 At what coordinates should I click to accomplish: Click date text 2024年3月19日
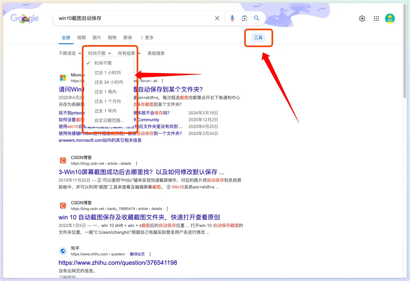pos(203,113)
